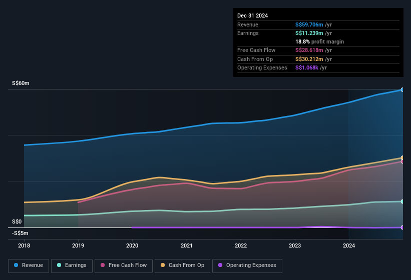This screenshot has height=280, width=411.
Task: Toggle the Cash From Op legend series
Action: click(x=182, y=265)
